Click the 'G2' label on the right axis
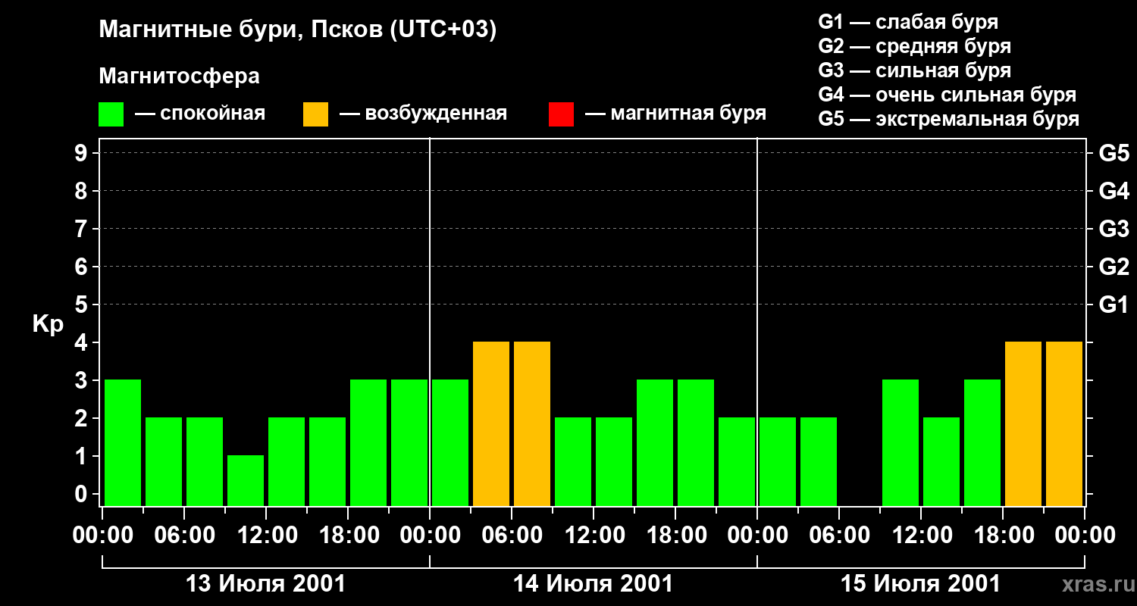 1114,267
